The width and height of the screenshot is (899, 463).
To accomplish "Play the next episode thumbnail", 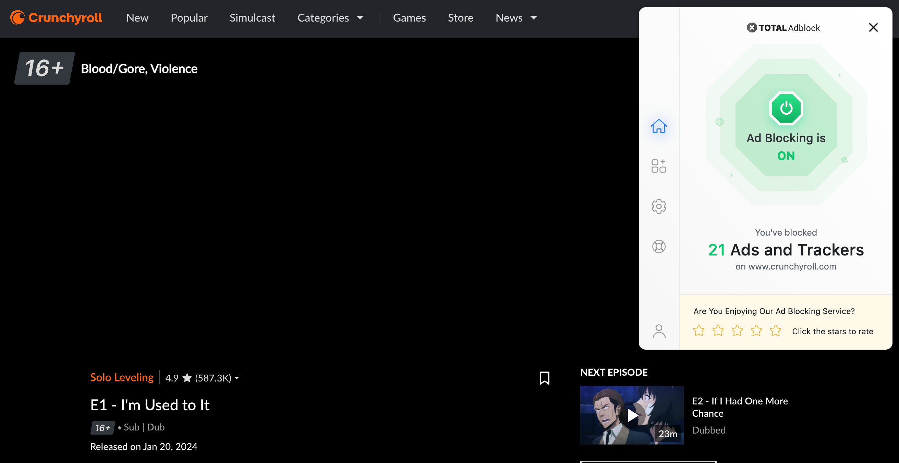I will point(632,415).
